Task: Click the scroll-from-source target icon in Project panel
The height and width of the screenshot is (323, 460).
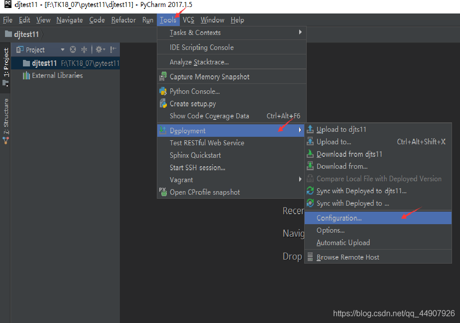Action: click(73, 49)
